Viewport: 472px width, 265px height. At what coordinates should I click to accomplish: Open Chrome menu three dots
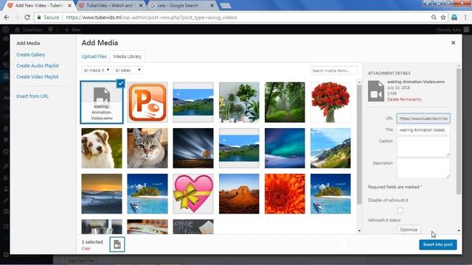(466, 18)
